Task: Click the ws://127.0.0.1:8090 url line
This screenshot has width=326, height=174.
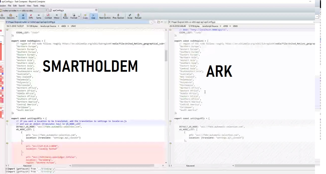Action: point(42,146)
